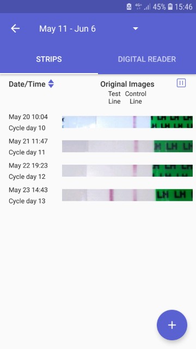This screenshot has height=349, width=196.
Task: Tap the battery icon in status bar
Action: click(x=170, y=7)
